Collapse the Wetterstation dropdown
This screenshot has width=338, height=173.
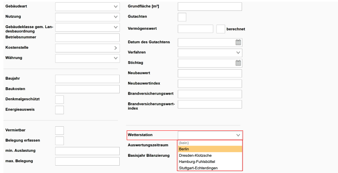coord(238,135)
